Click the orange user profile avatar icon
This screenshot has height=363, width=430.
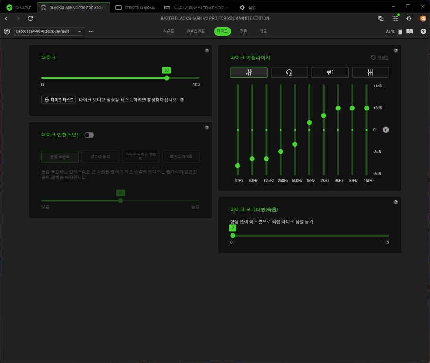point(423,19)
